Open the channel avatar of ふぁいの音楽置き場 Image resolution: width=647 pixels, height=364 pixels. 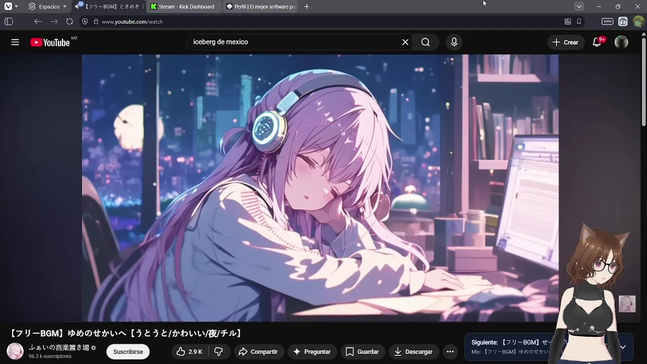point(15,351)
